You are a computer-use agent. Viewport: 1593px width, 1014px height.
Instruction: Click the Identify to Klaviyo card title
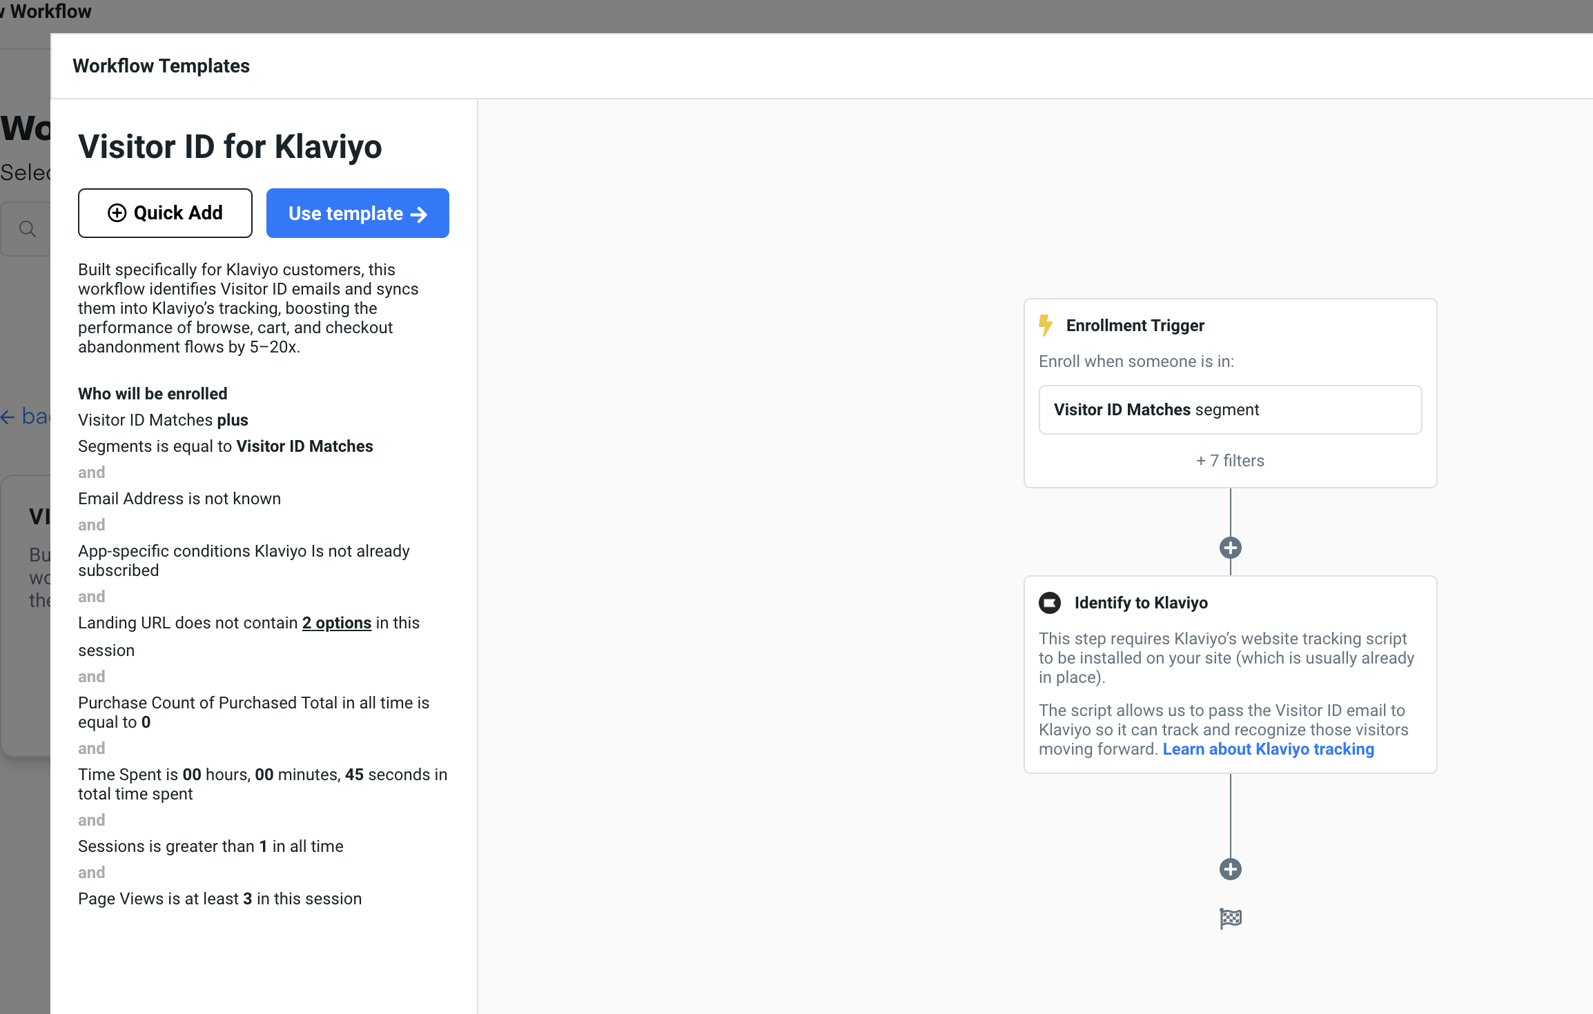tap(1140, 603)
